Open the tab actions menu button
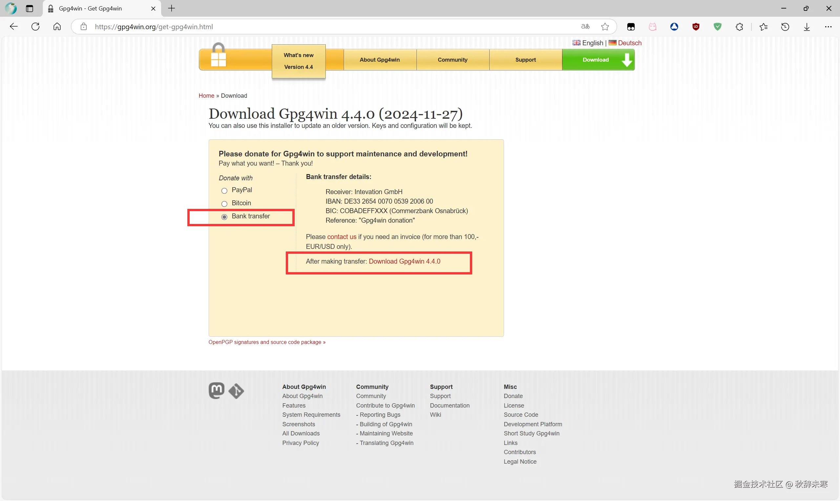 click(30, 9)
